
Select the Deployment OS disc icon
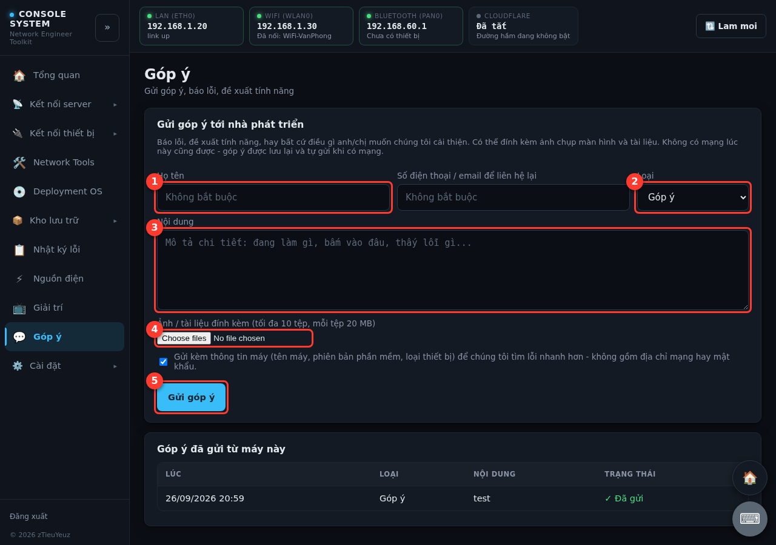[x=19, y=192]
